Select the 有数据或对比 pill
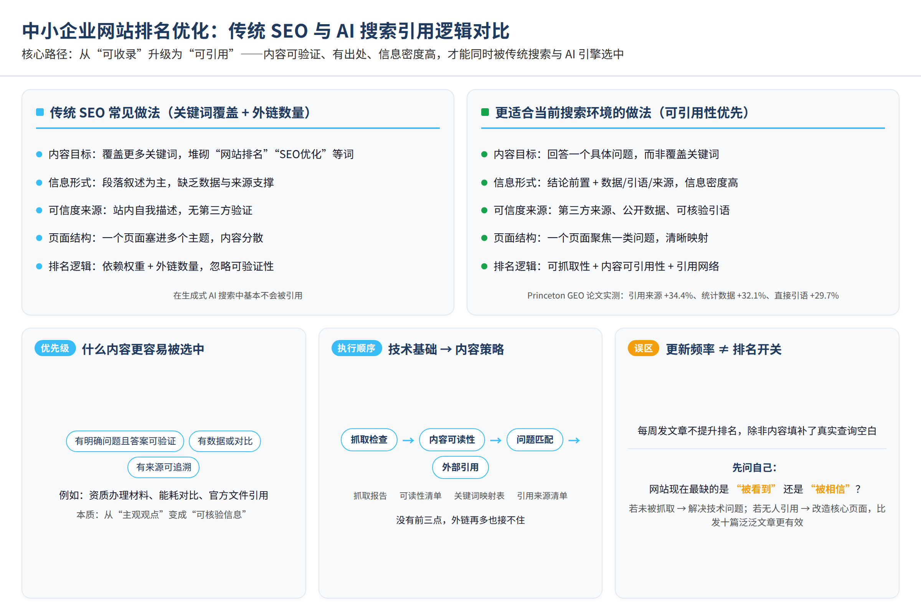This screenshot has width=921, height=614. coord(225,441)
